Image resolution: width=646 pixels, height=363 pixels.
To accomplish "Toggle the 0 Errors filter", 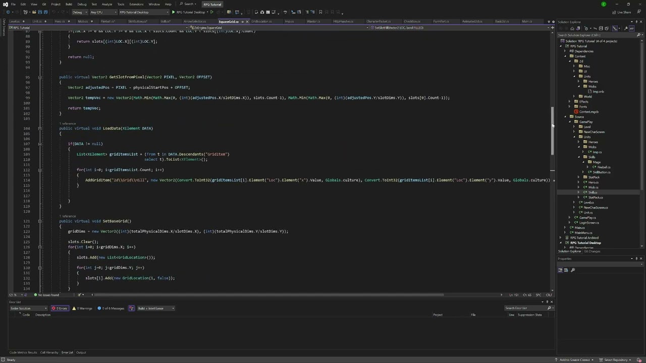I will [x=60, y=308].
